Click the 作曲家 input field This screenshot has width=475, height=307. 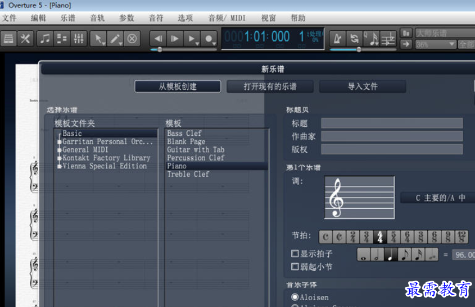tap(392, 136)
